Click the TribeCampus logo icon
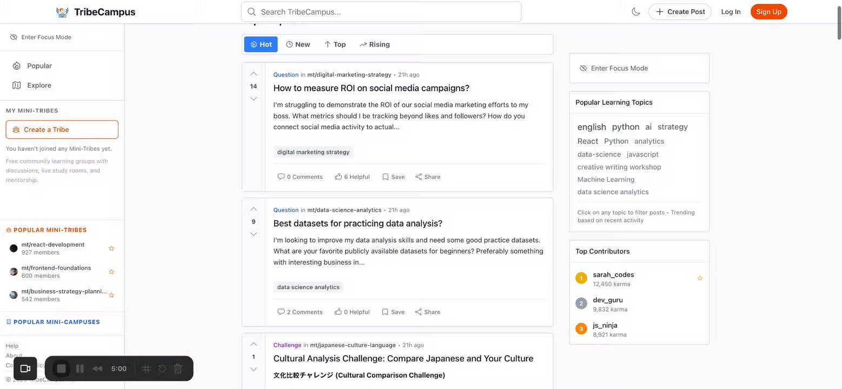This screenshot has width=842, height=389. click(62, 12)
